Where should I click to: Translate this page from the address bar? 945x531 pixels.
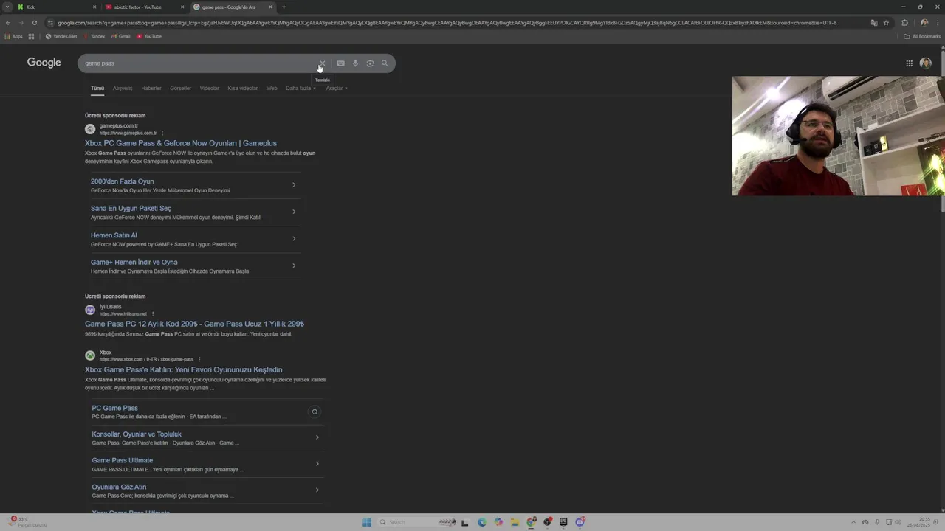874,23
